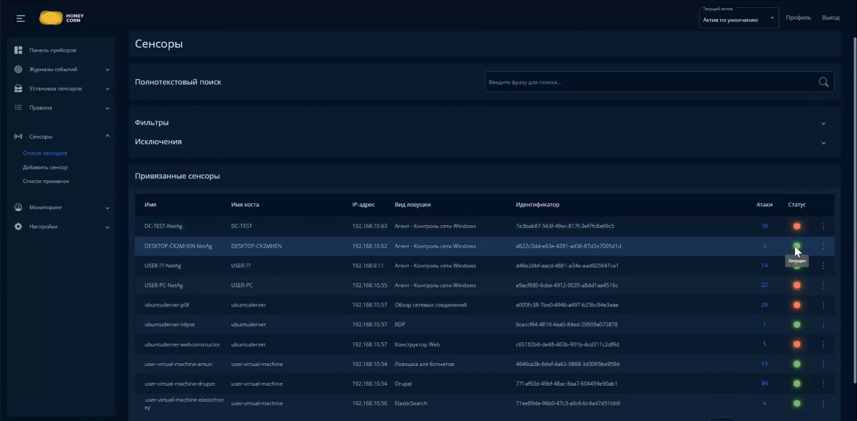Collapse the Сенсоры section chevron
This screenshot has width=857, height=421.
108,136
